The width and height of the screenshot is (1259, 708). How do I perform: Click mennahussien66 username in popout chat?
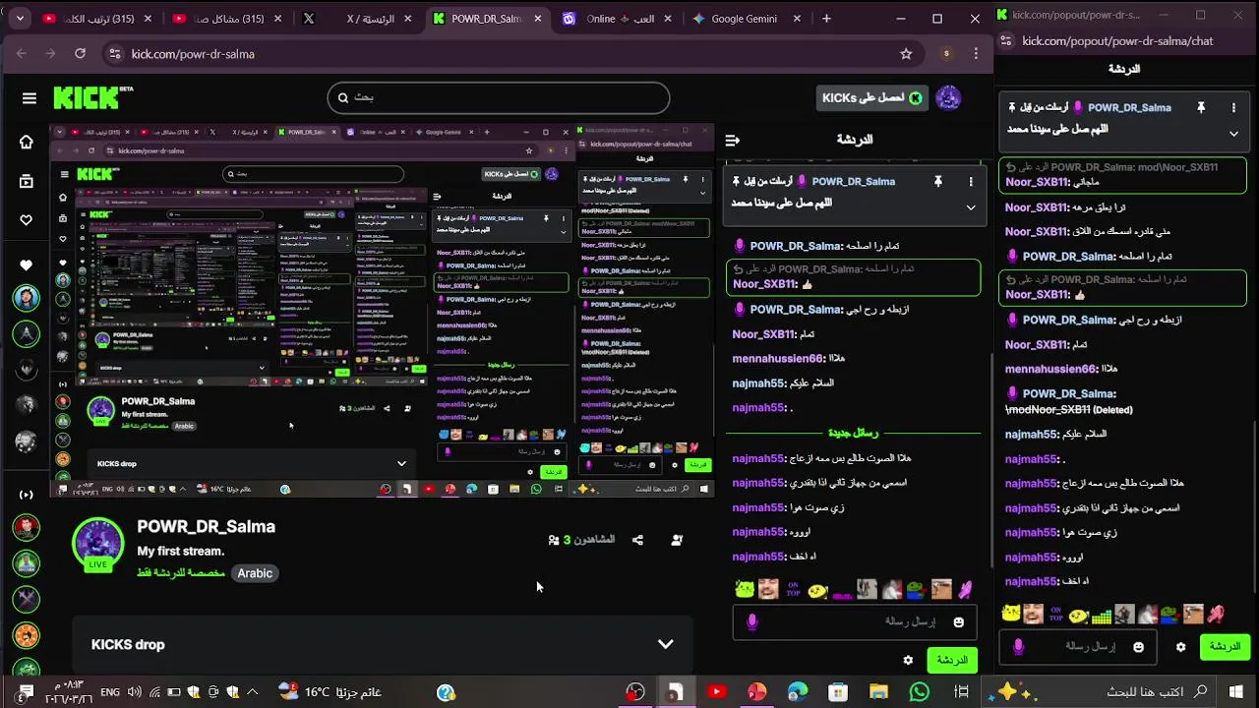[x=1050, y=369]
